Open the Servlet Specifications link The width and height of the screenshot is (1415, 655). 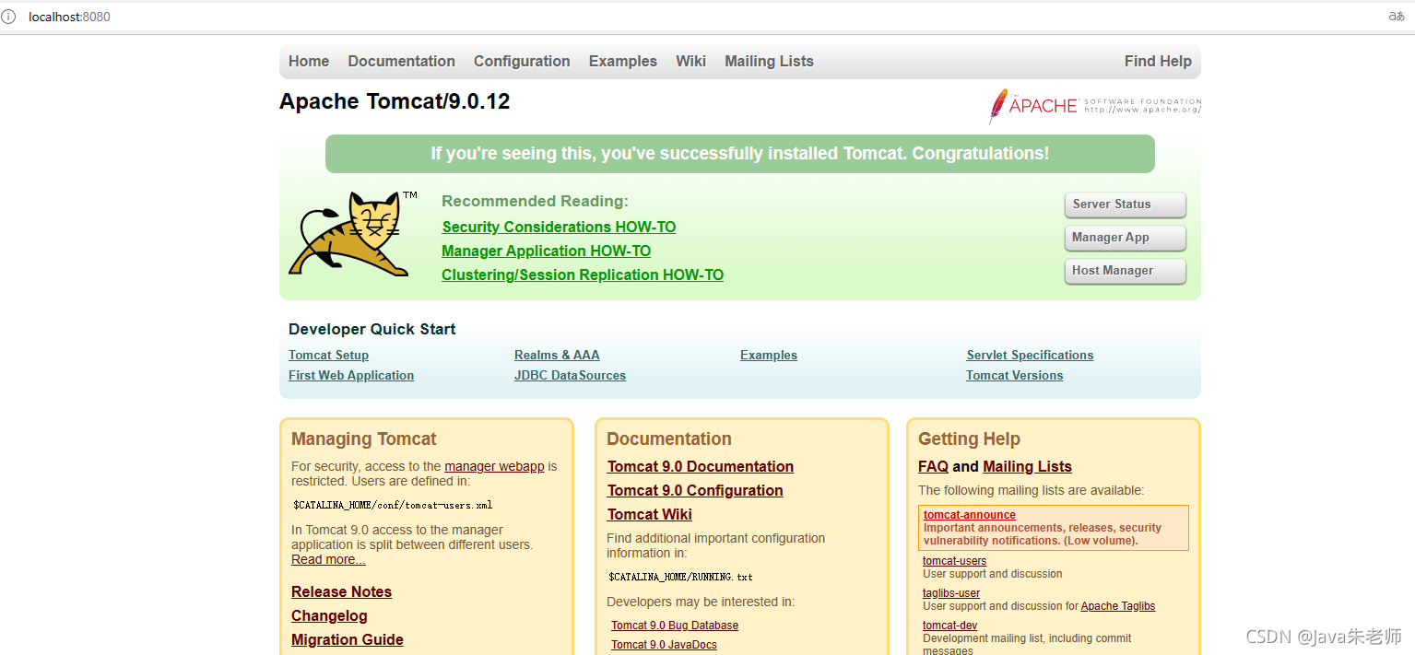pos(1030,355)
